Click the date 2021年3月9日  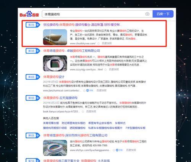[50, 82]
